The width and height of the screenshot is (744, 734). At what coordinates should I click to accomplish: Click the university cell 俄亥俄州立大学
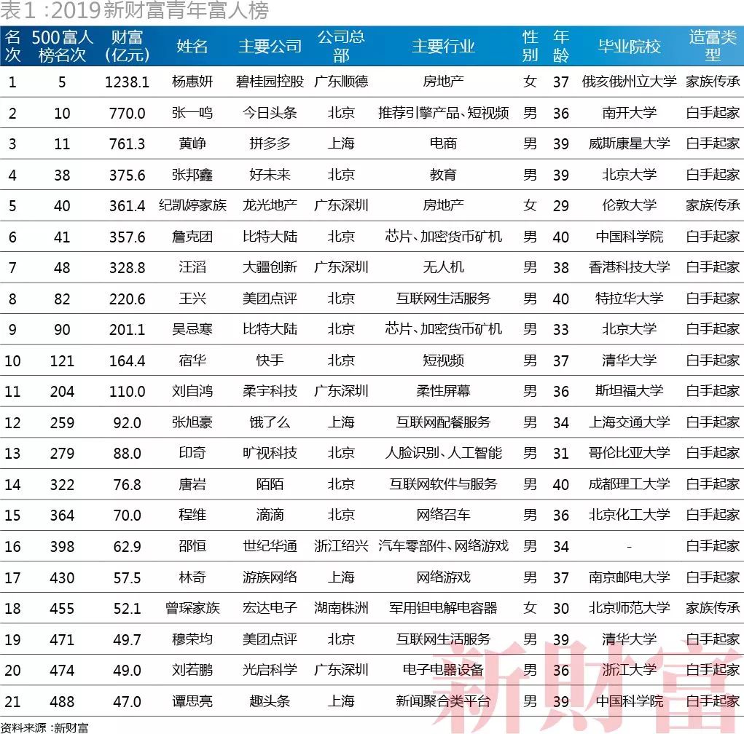pos(629,82)
